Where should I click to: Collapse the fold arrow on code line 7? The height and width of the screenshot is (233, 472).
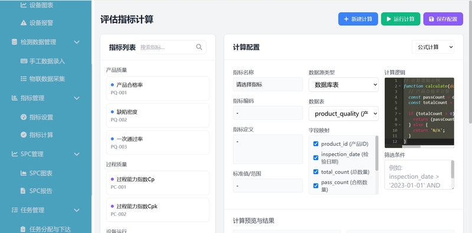(399, 114)
